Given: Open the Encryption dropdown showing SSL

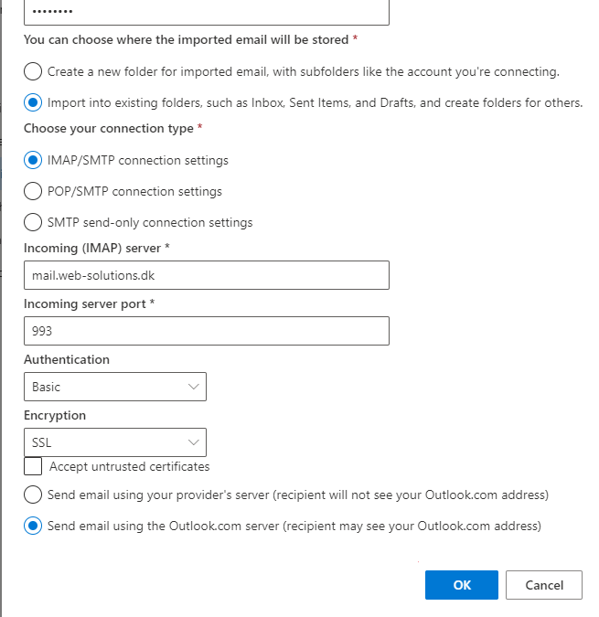Looking at the screenshot, I should [115, 442].
